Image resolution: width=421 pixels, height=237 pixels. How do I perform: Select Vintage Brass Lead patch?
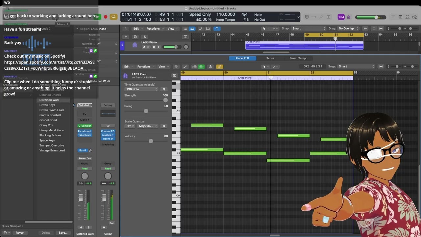52,150
